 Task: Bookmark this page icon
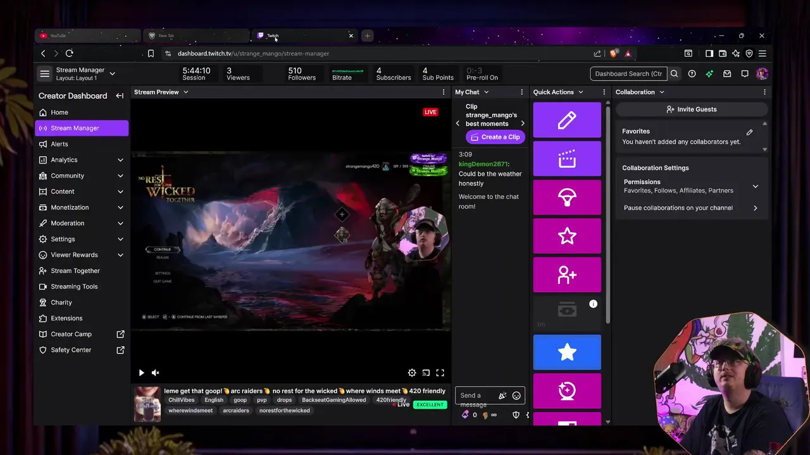(151, 54)
